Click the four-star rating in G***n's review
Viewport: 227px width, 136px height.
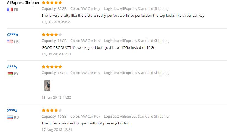point(52,35)
